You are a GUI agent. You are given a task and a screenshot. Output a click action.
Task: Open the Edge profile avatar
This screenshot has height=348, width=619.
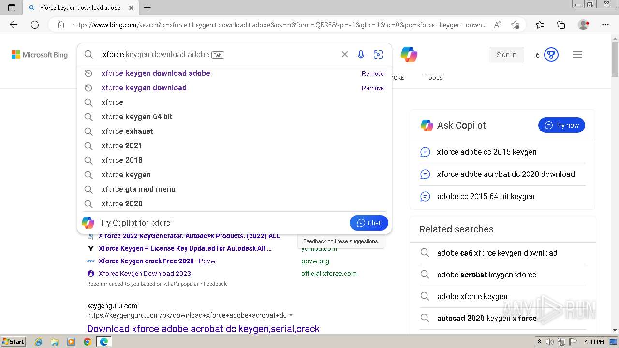pyautogui.click(x=584, y=25)
